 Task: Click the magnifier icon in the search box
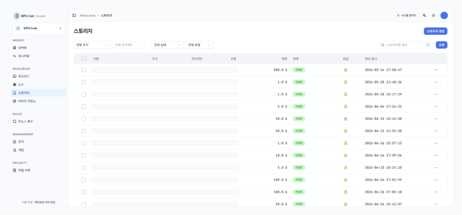[383, 45]
